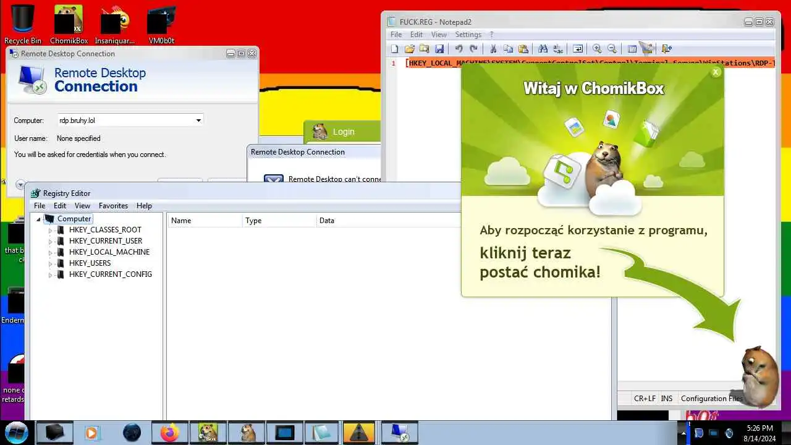Expand HKEY_CURRENT_CONFIG registry hive
791x445 pixels.
50,274
